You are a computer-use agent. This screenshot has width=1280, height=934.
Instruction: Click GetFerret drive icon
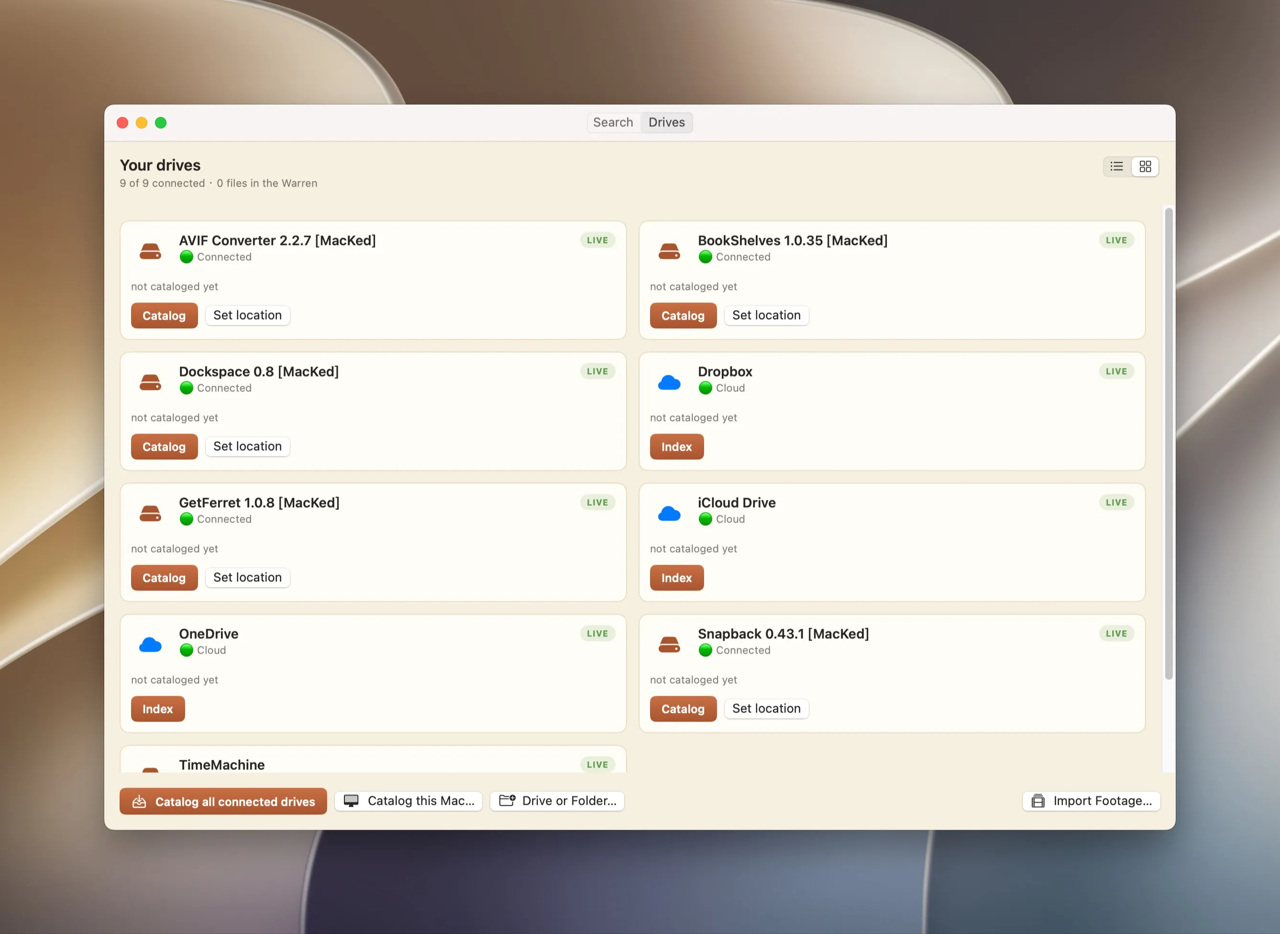[150, 513]
